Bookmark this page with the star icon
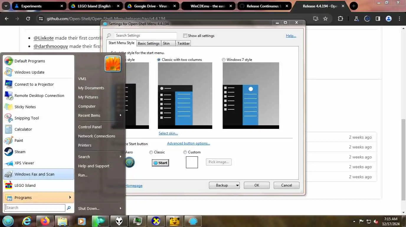This screenshot has width=406, height=227. point(325,19)
